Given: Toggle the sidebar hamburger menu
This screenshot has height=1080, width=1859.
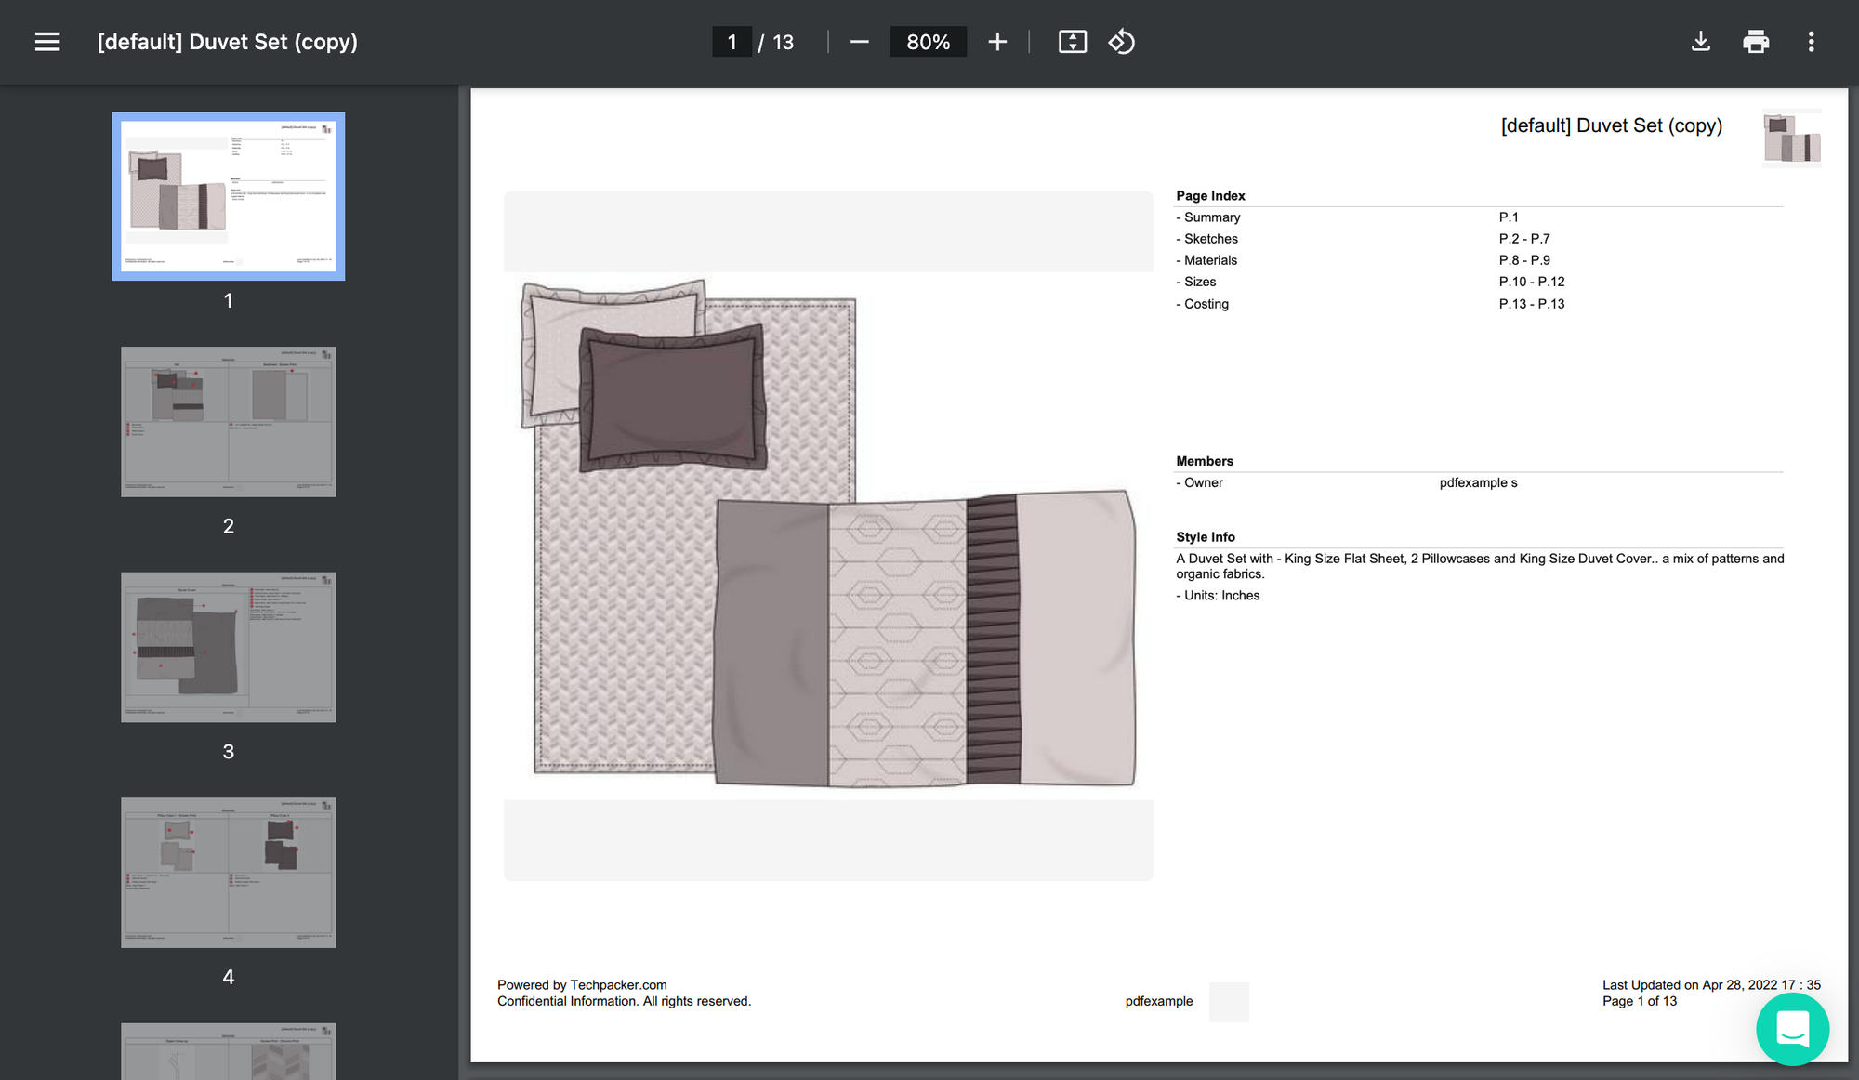Looking at the screenshot, I should tap(47, 42).
